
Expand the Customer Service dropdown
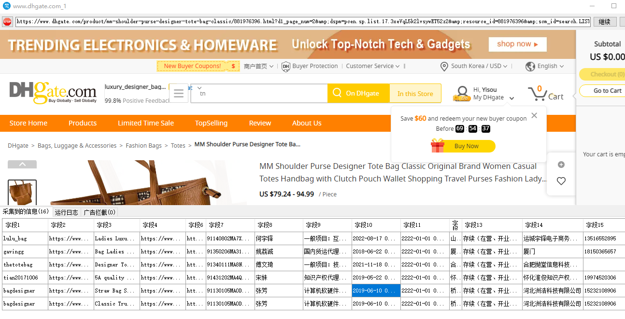[373, 66]
